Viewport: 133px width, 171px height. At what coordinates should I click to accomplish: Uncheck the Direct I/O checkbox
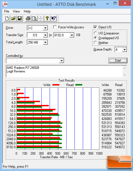coord(95,27)
